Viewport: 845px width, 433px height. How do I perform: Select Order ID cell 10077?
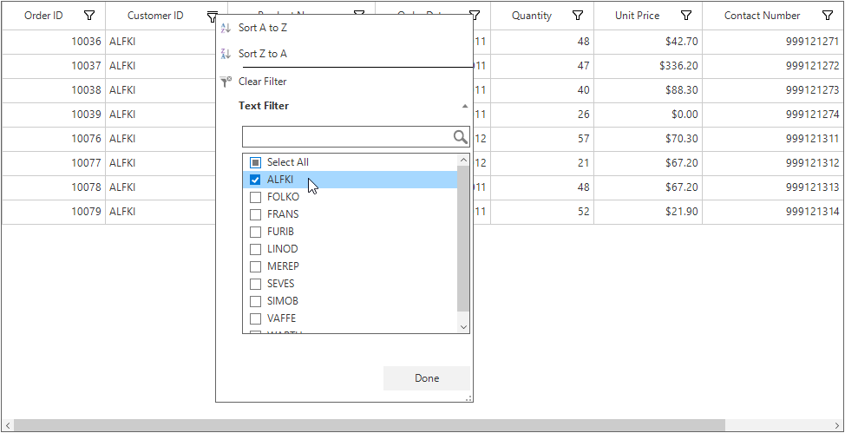[53, 163]
